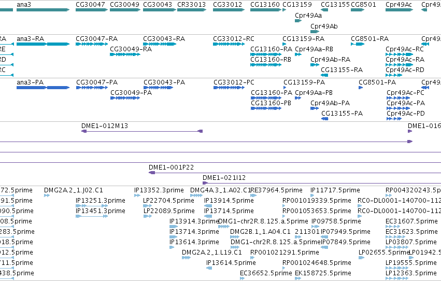
Task: Select EST IP13251.3prime
Action: pos(92,206)
